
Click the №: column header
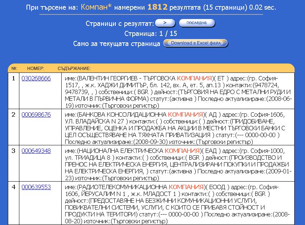point(14,69)
